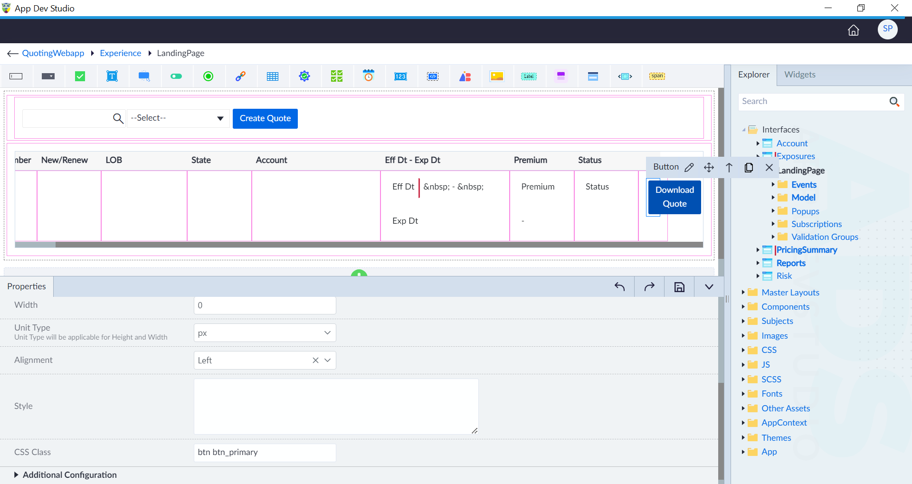
Task: Select the green toggle switch widget icon
Action: tap(176, 76)
